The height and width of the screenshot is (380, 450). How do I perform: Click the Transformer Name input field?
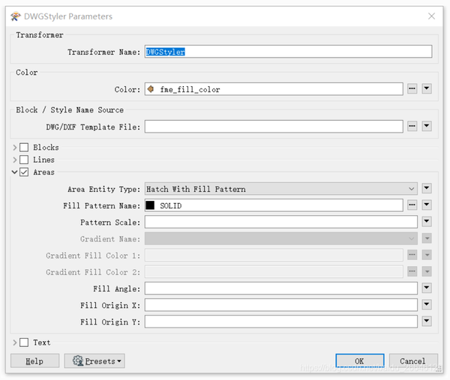(287, 52)
